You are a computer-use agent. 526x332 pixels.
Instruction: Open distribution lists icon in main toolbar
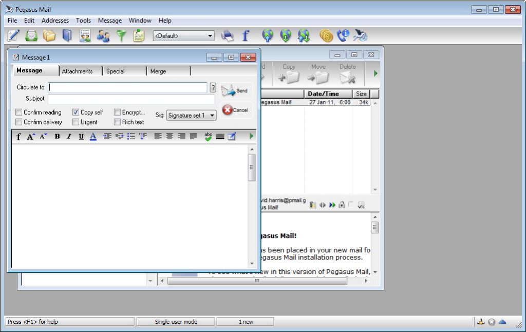85,35
